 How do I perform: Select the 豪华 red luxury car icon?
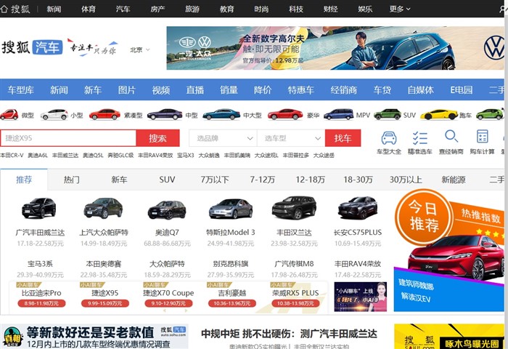(x=285, y=115)
